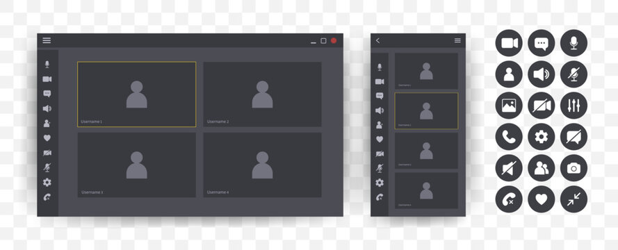Viewport: 618px width, 250px height.
Task: Maximize the desktop video call window
Action: click(323, 40)
